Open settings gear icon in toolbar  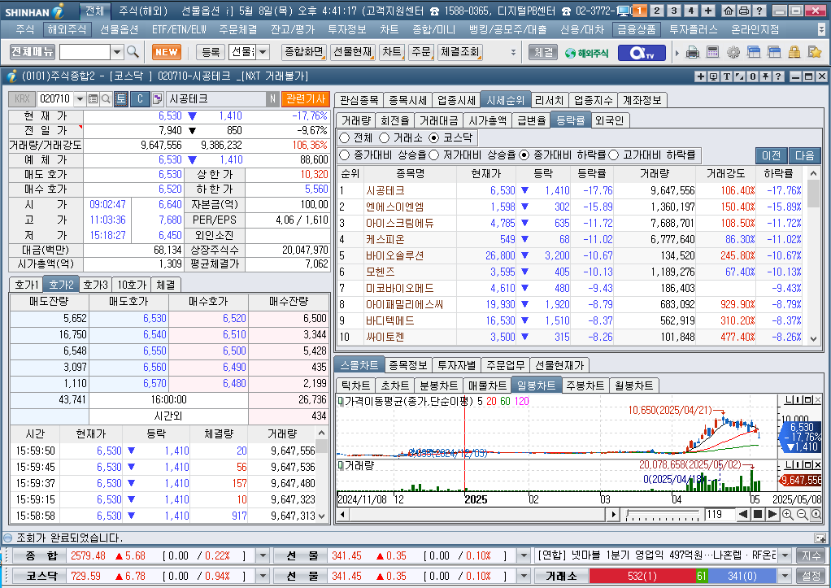pyautogui.click(x=733, y=52)
